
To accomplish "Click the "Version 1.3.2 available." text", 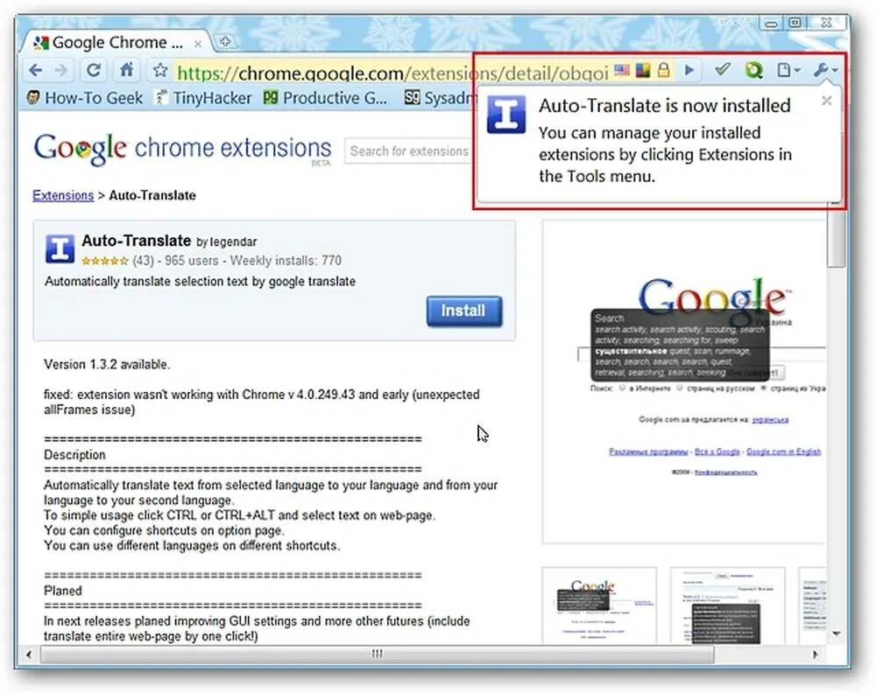I will [x=107, y=365].
